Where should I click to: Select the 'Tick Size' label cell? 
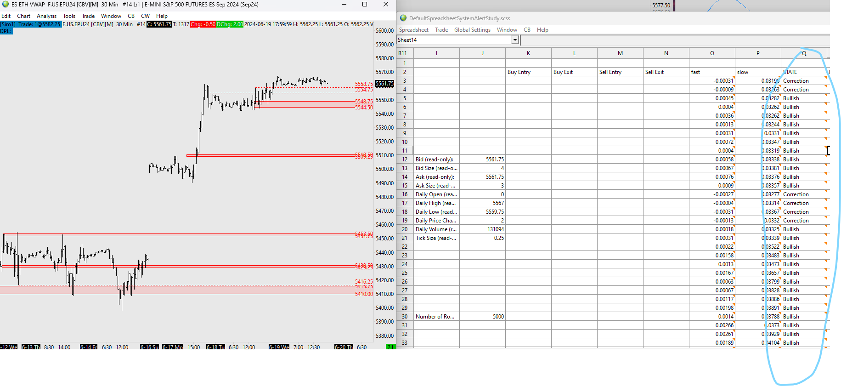pos(436,238)
